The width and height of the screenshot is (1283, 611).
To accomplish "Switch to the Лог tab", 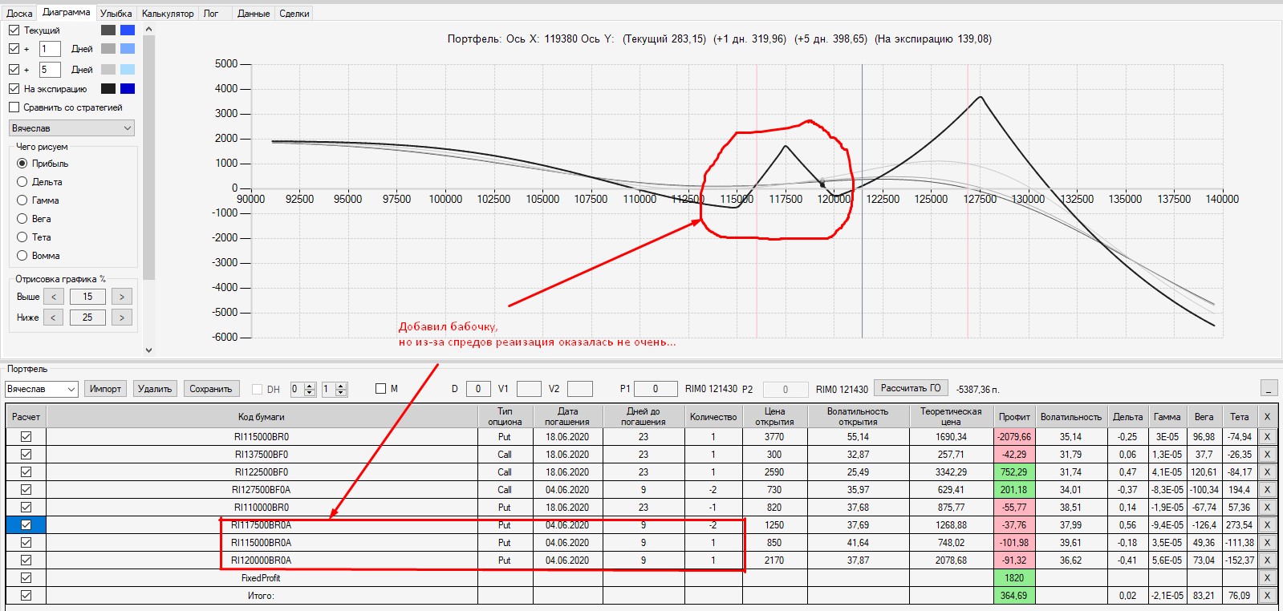I will coord(211,14).
